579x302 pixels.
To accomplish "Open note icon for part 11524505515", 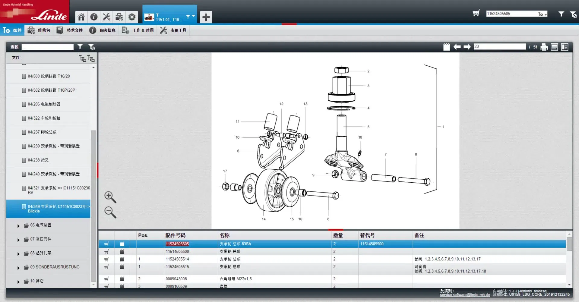I will [122, 267].
